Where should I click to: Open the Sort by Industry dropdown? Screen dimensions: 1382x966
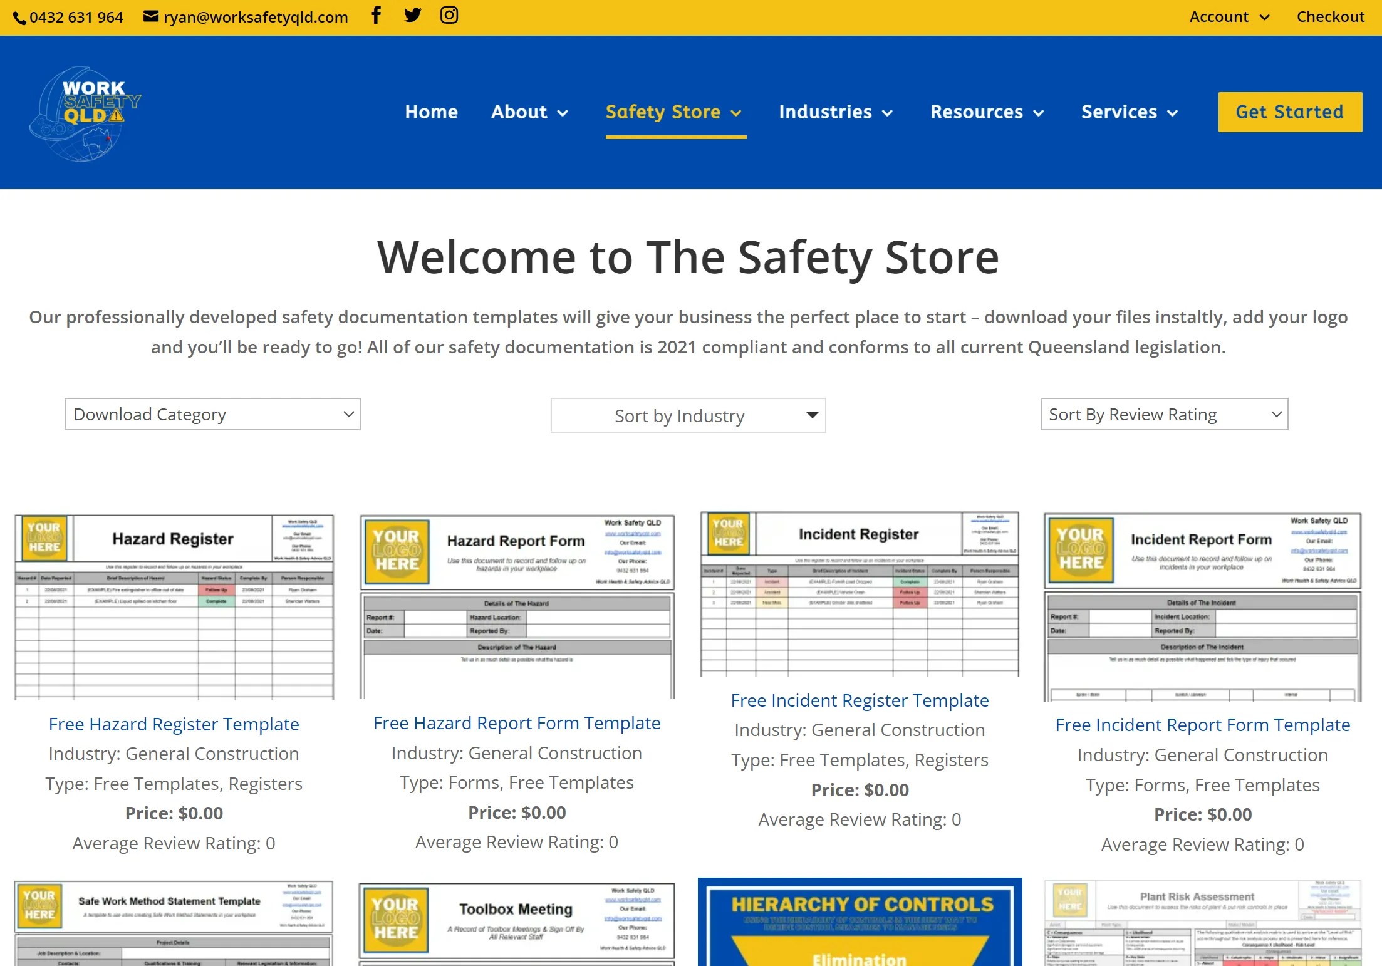pos(687,415)
